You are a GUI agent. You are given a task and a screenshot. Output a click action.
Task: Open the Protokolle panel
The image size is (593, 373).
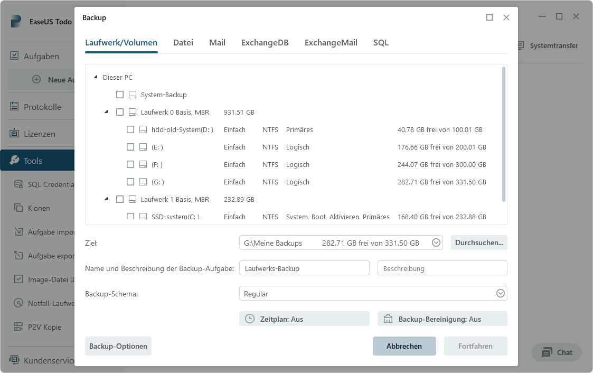40,106
